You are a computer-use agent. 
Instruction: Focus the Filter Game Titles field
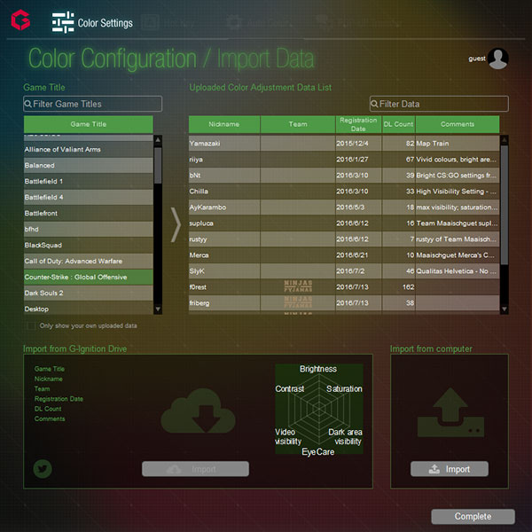tap(92, 104)
